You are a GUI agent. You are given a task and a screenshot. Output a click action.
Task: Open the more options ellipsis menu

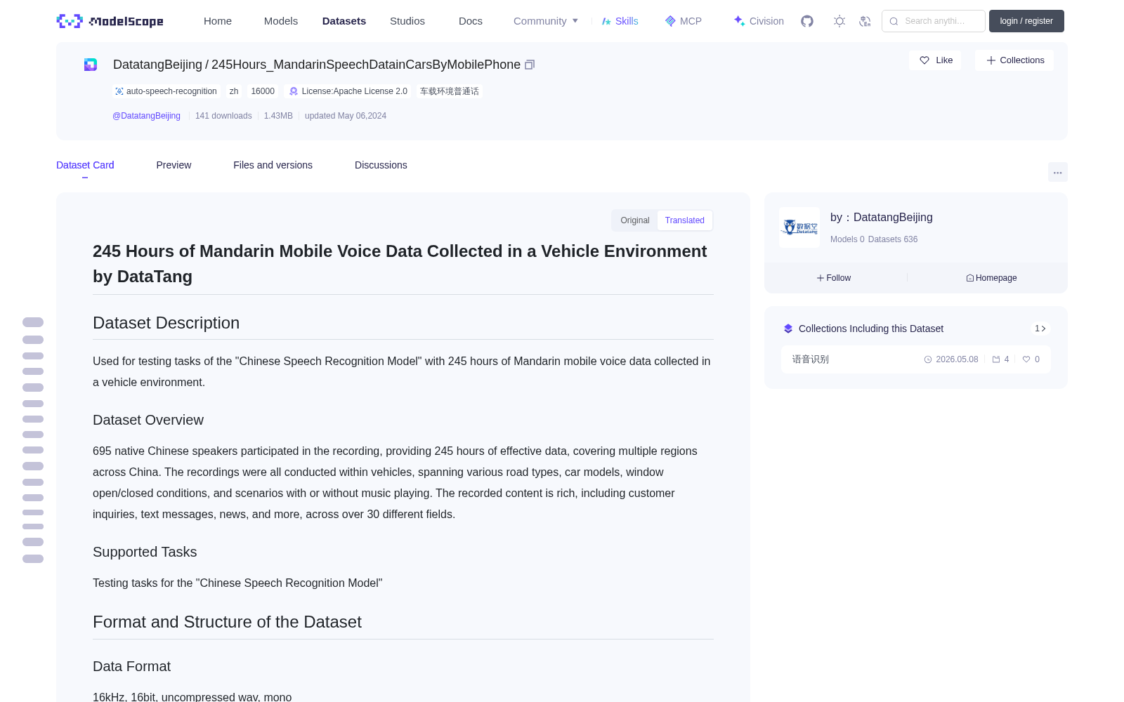point(1058,172)
